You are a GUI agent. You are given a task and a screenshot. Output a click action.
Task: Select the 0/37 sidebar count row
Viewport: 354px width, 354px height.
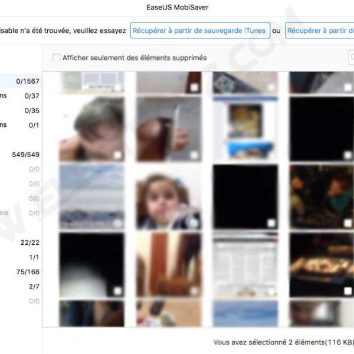click(x=21, y=96)
